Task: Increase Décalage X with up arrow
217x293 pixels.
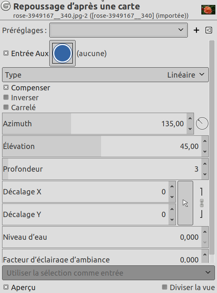Action: [172, 187]
